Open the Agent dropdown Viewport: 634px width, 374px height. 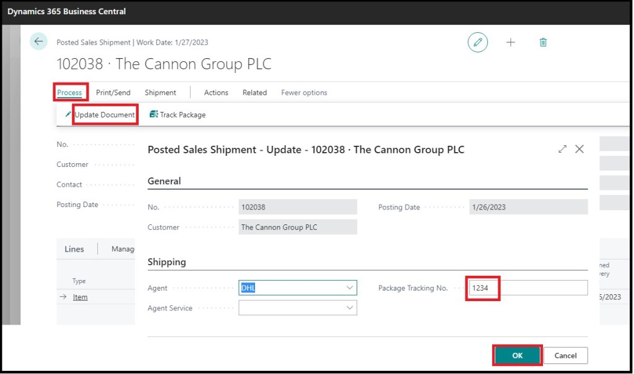pos(350,288)
